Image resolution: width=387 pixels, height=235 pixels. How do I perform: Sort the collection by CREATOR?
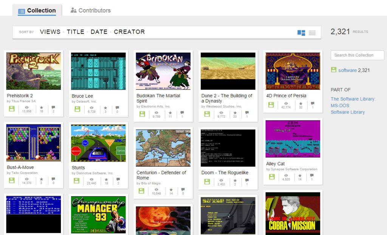tap(129, 32)
